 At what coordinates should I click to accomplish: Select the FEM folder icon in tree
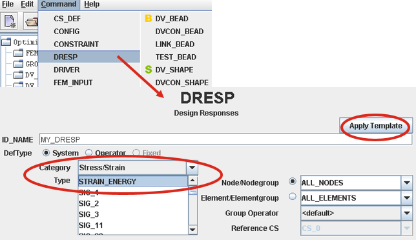click(18, 54)
